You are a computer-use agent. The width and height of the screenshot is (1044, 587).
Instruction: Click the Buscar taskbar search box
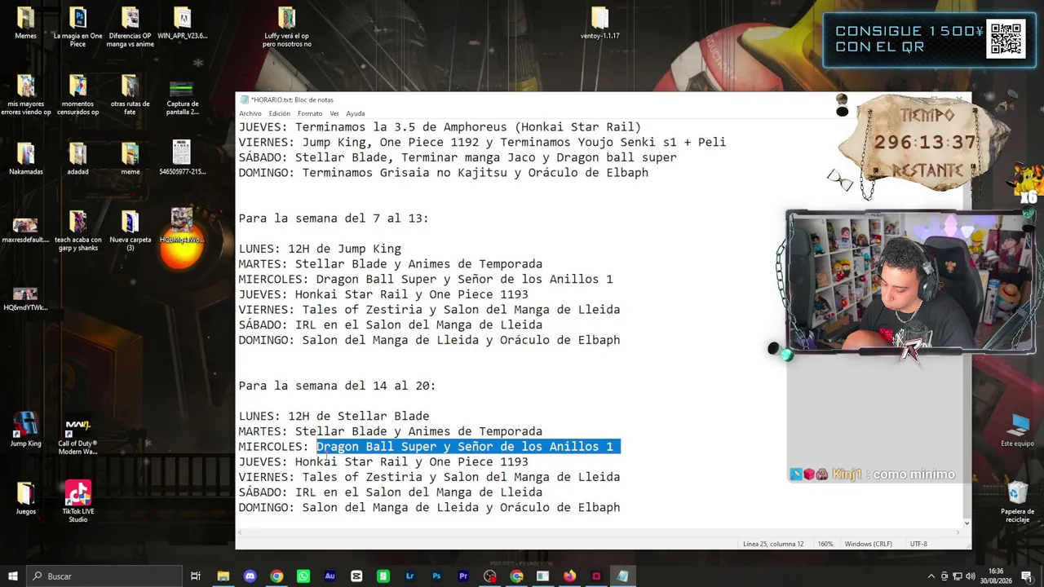point(104,576)
